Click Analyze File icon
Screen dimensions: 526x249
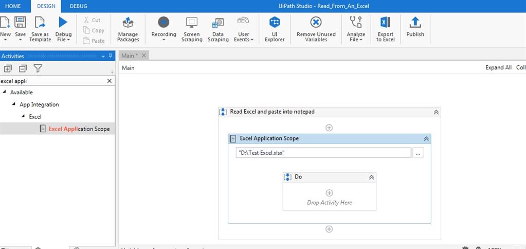click(356, 22)
